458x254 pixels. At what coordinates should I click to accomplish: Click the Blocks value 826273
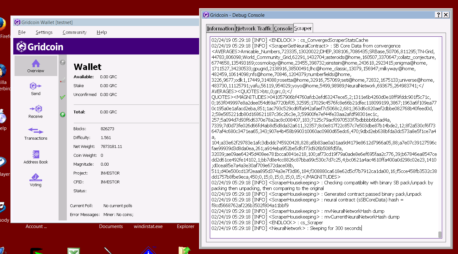click(107, 129)
